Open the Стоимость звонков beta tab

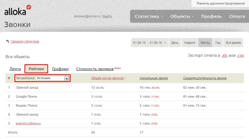click(95, 69)
